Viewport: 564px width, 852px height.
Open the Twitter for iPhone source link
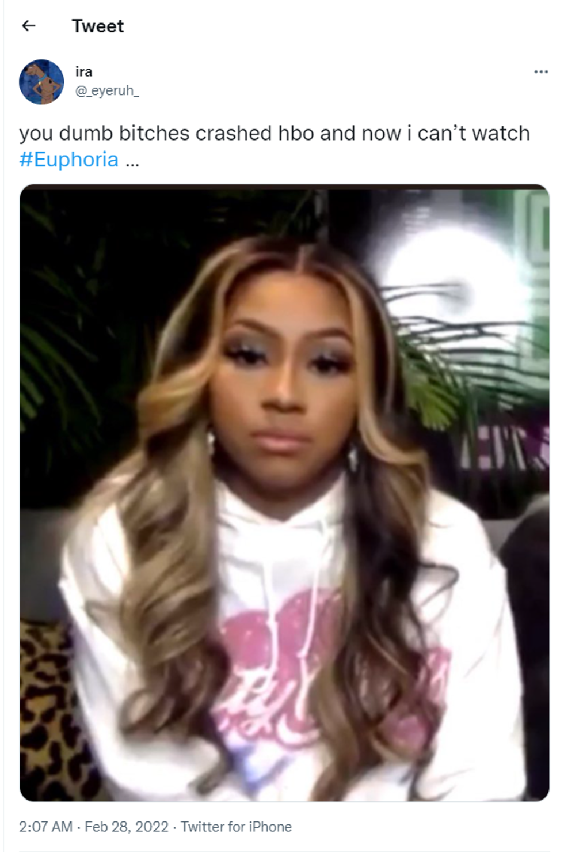coord(236,827)
